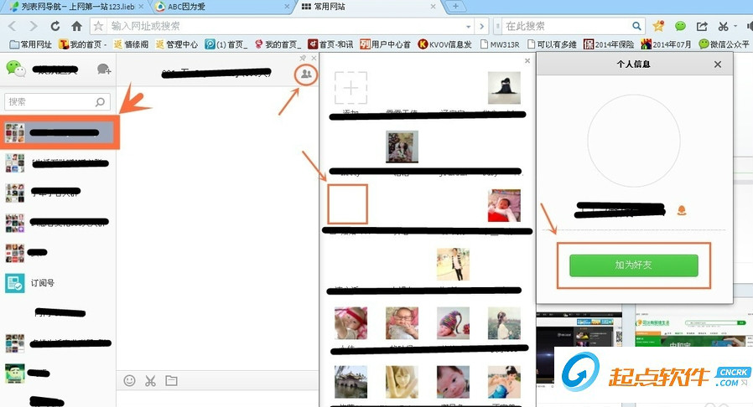
Task: Open the address bar history dropdown arrow
Action: [468, 26]
